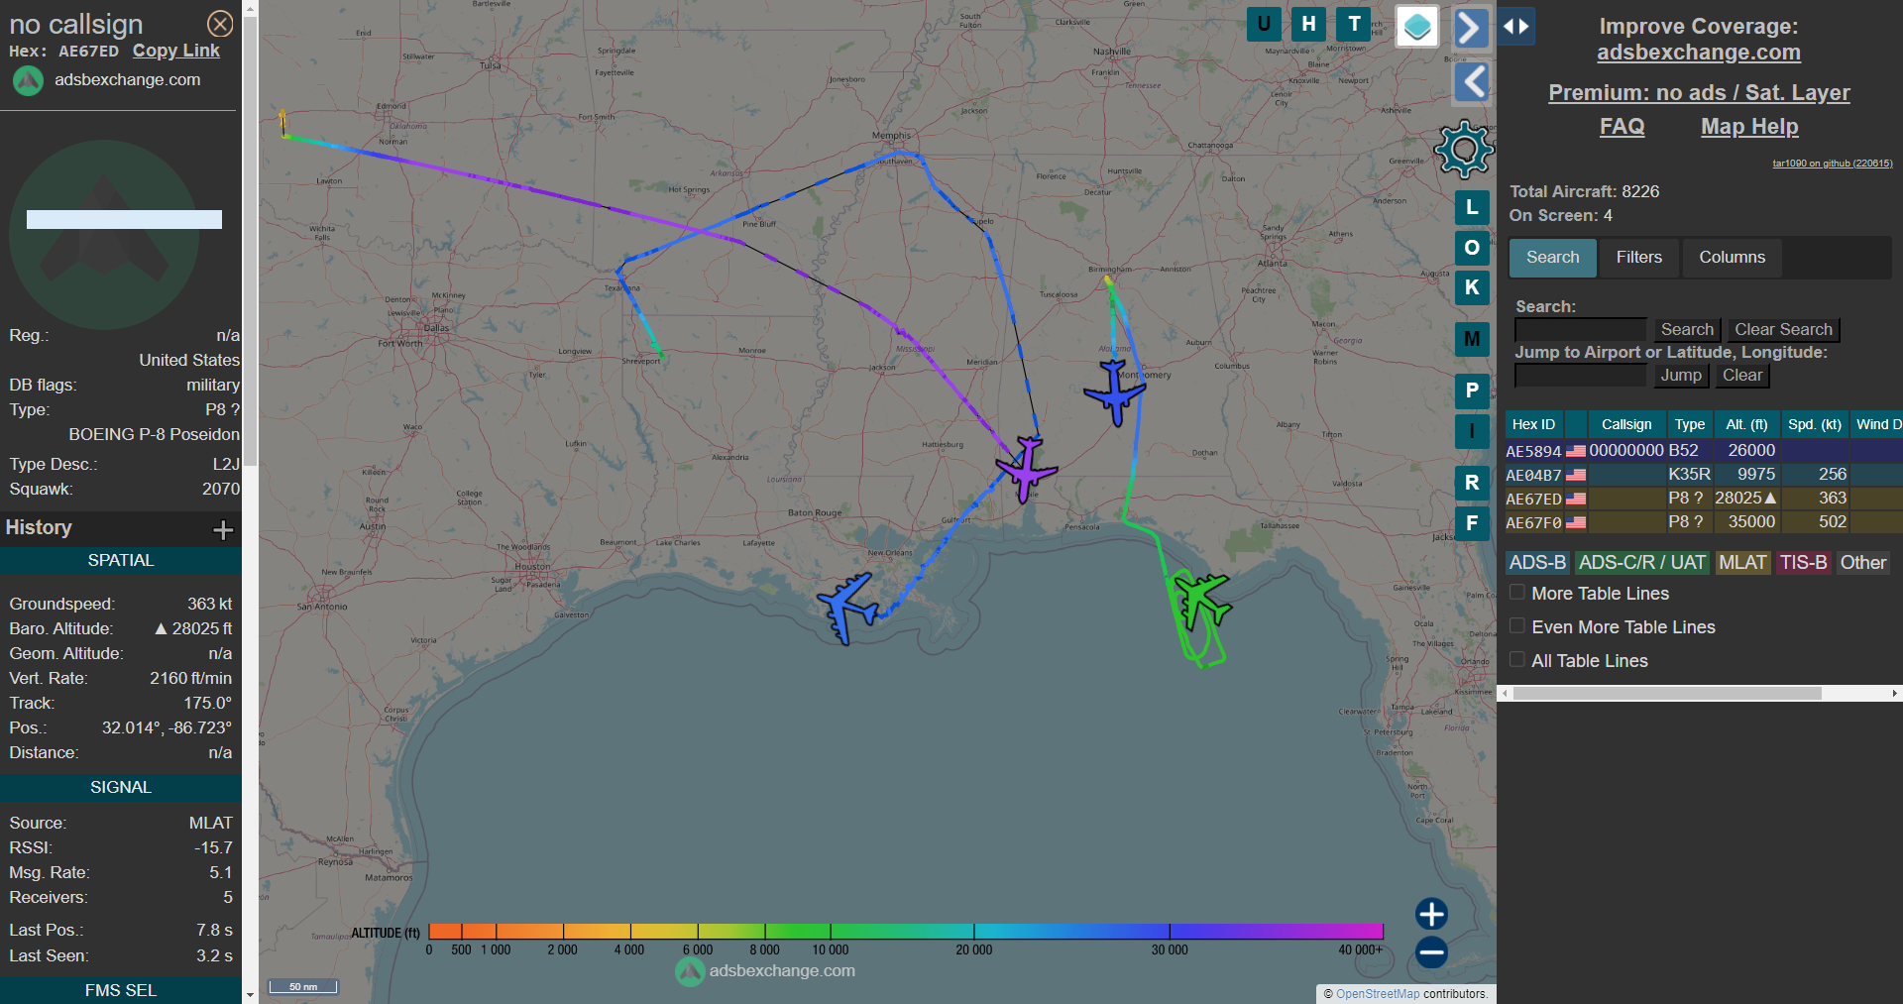
Task: Sort table by Hex ID column
Action: (x=1533, y=424)
